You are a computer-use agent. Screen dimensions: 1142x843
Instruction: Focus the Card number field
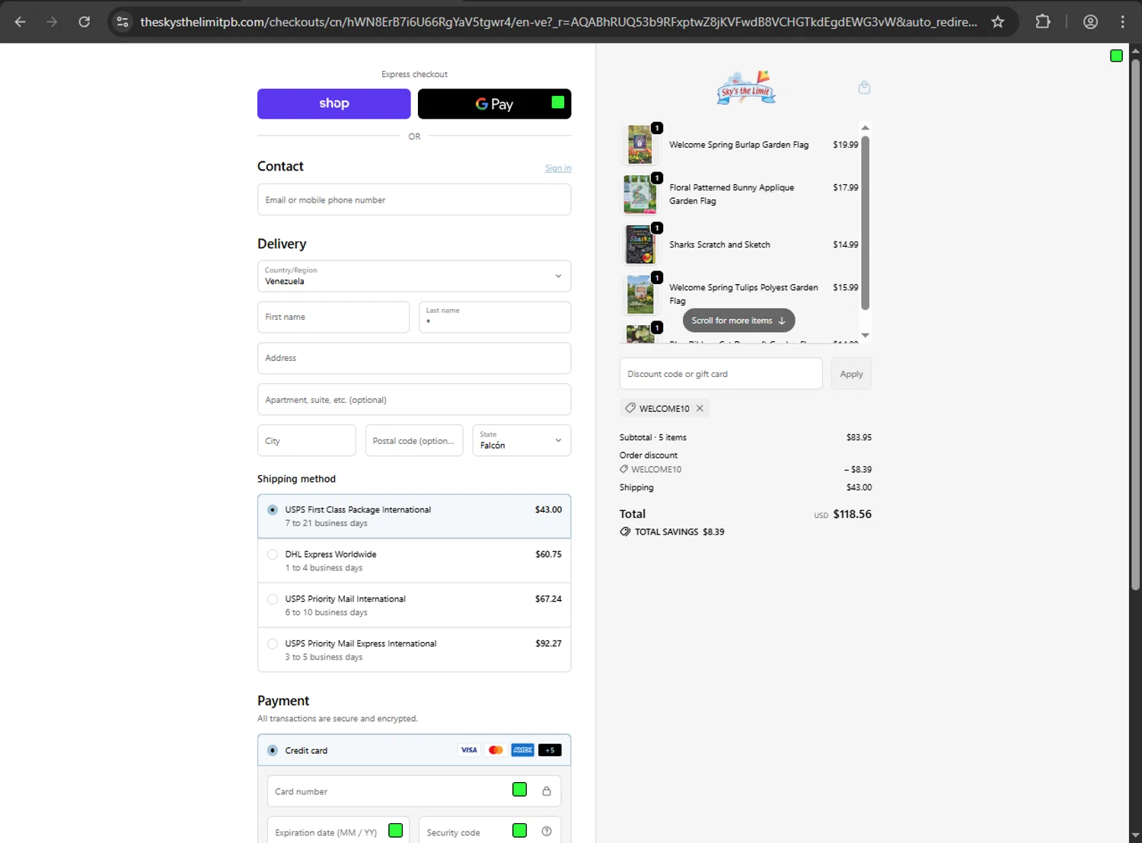click(x=414, y=791)
